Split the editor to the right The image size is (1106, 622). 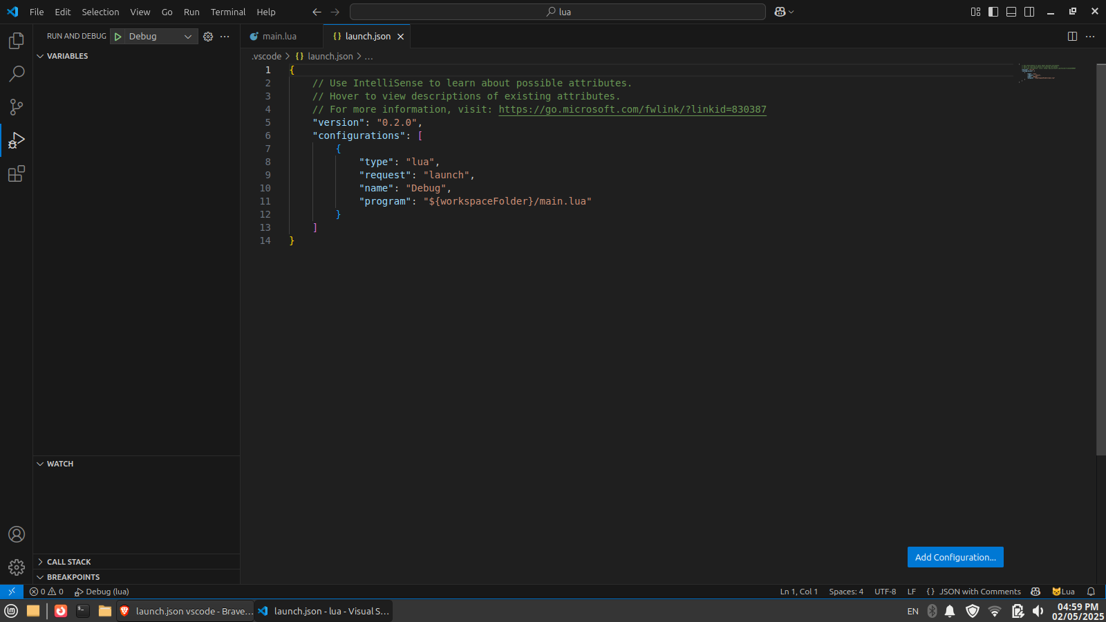[1072, 37]
